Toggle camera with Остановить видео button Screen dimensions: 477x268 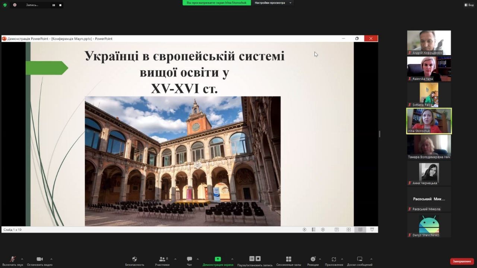(40, 259)
